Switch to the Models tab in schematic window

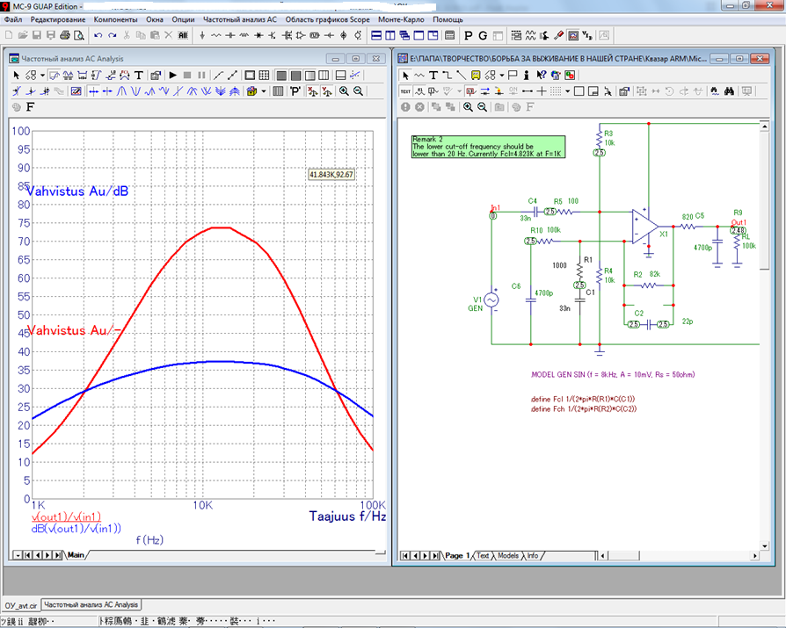pyautogui.click(x=508, y=556)
